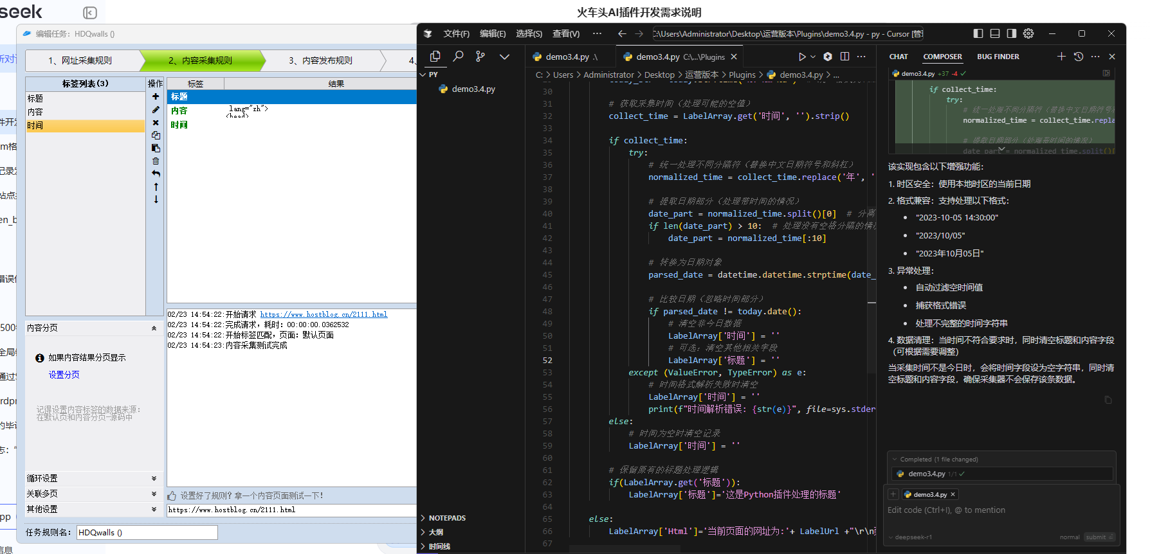Viewport: 1150px width, 554px height.
Task: Go to step 3、内容发布规则
Action: click(x=320, y=60)
